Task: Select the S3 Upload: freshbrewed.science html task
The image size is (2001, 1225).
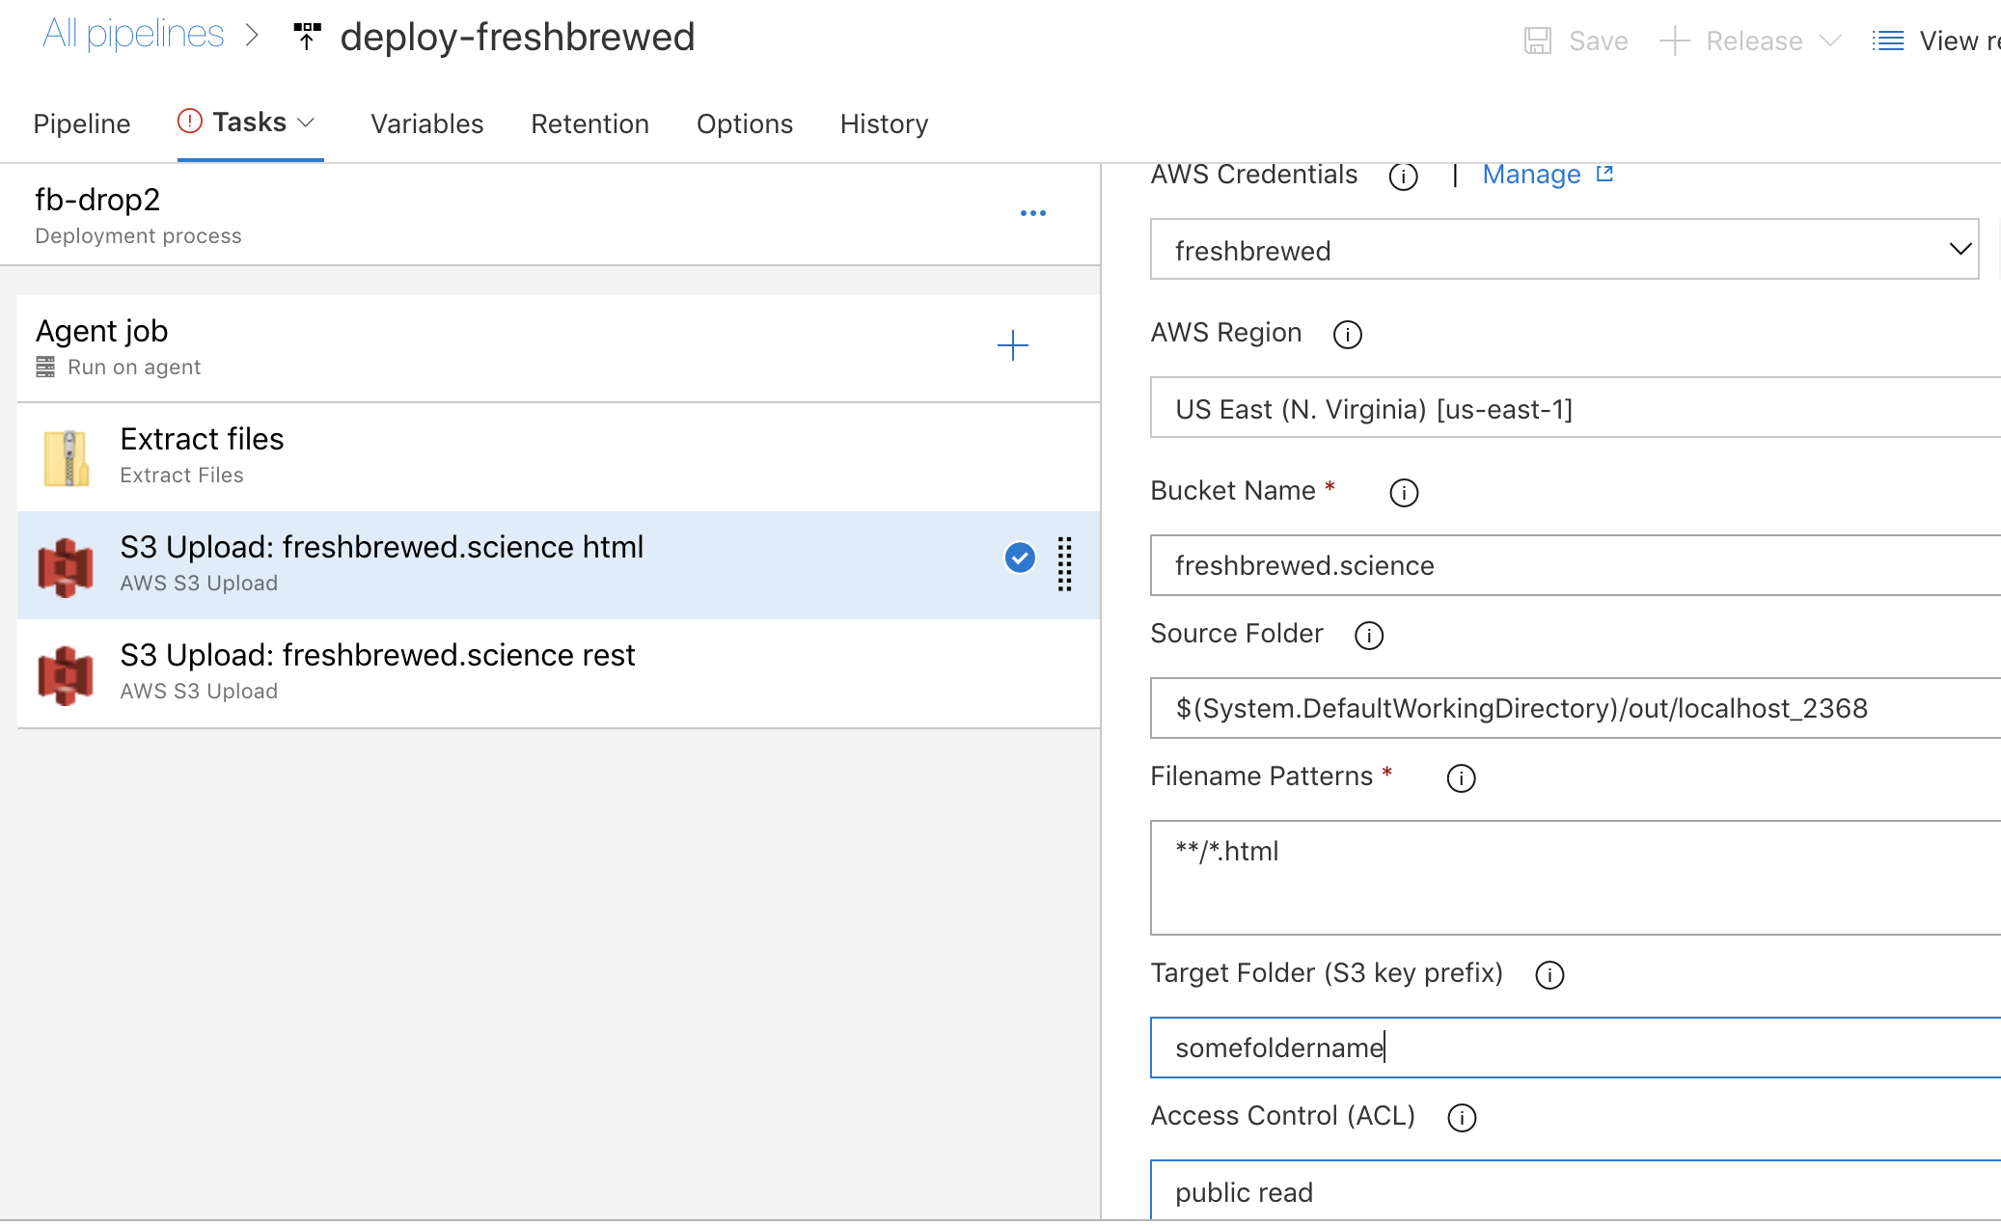Action: 559,565
